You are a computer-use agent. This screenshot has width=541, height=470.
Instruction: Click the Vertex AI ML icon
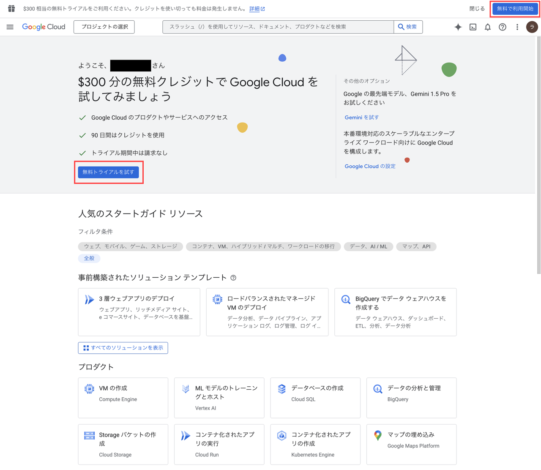186,389
